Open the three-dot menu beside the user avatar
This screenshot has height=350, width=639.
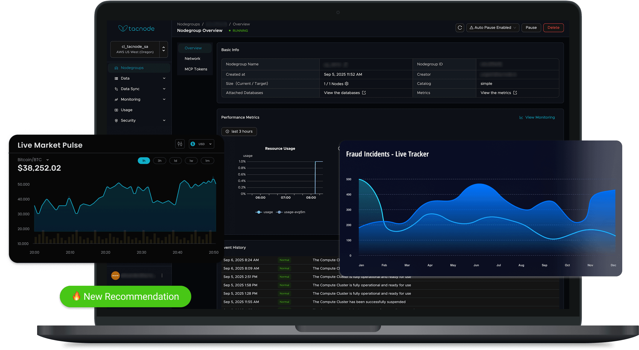pos(162,276)
